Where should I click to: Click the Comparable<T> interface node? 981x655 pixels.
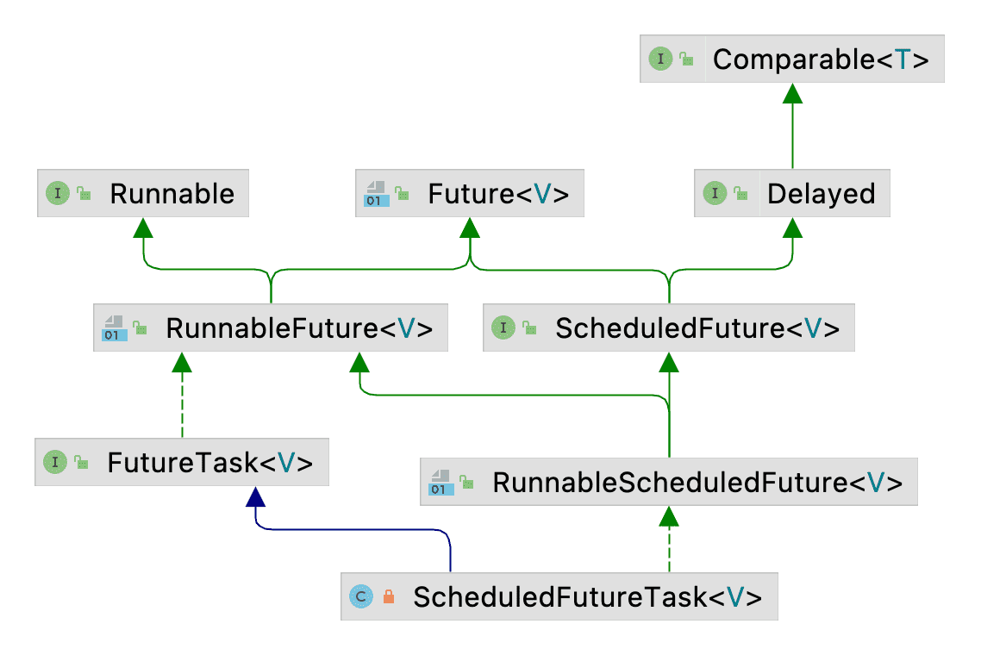click(820, 59)
